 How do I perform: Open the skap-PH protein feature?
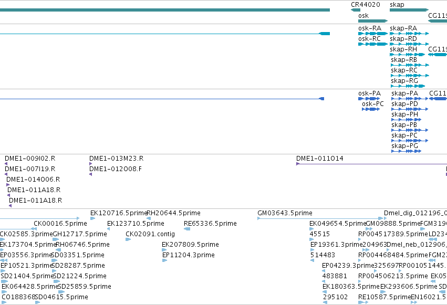pos(406,120)
